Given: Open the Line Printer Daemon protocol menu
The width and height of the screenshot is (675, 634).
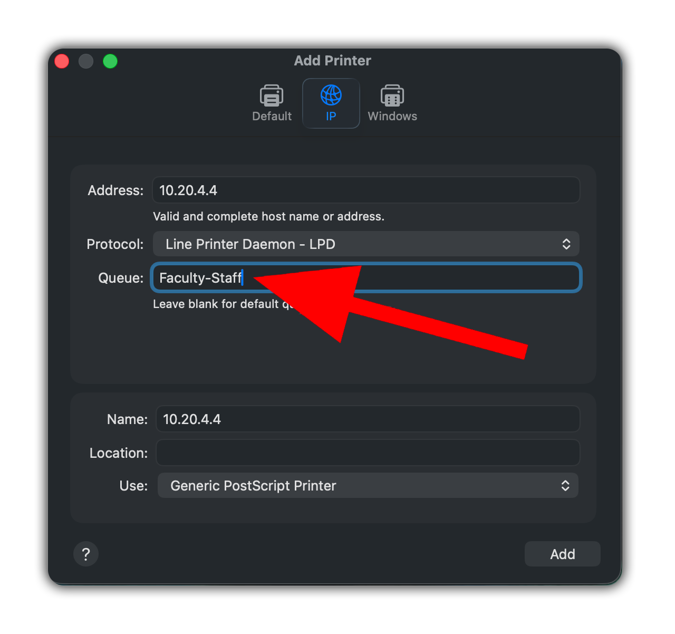Looking at the screenshot, I should (366, 244).
